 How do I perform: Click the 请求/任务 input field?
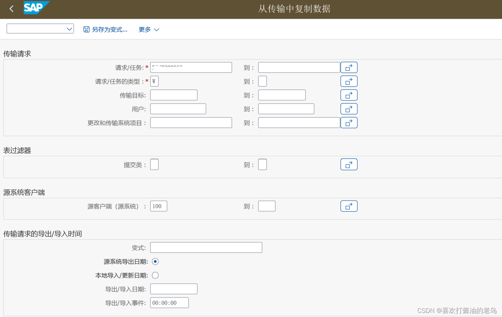pyautogui.click(x=191, y=67)
